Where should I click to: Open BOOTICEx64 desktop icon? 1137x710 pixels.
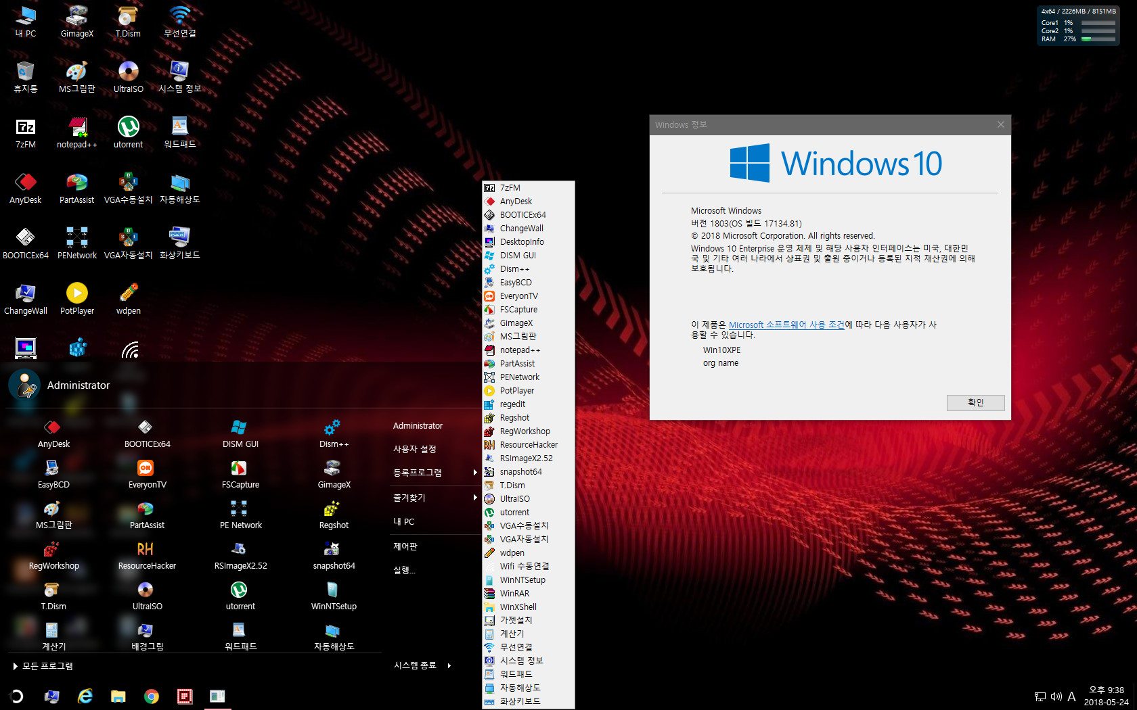[26, 243]
